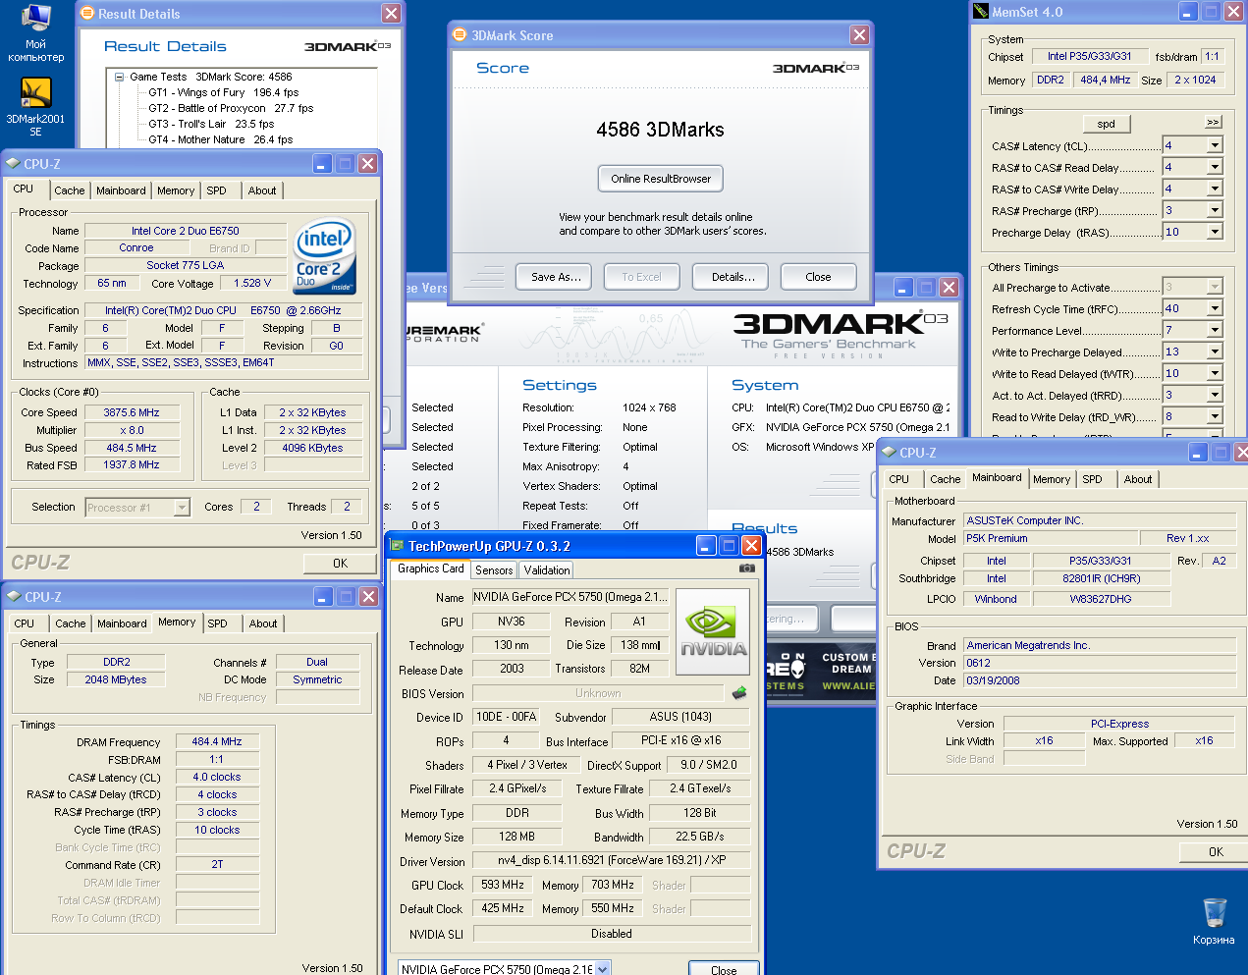Select 'GT4 - Mother Nature' result row
The width and height of the screenshot is (1248, 975).
221,139
